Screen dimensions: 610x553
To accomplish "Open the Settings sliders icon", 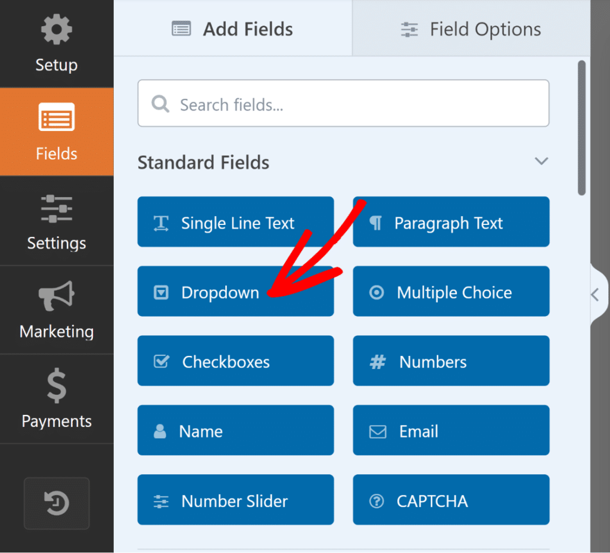I will [x=57, y=210].
